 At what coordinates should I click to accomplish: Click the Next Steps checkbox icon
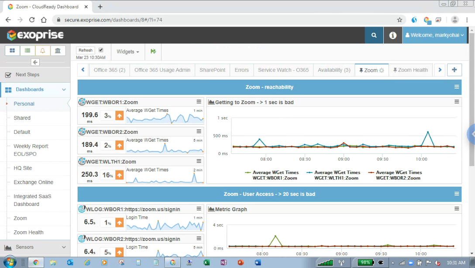(8, 74)
